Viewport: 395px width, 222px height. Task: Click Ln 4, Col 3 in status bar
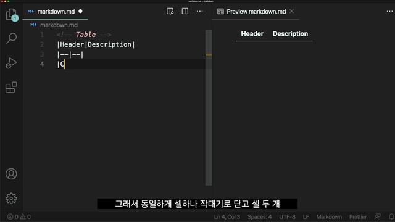(x=227, y=216)
